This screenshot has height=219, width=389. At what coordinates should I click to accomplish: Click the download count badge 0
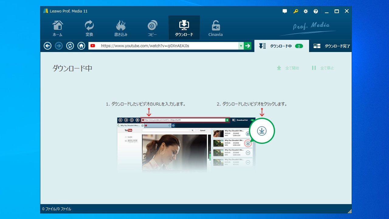(299, 46)
